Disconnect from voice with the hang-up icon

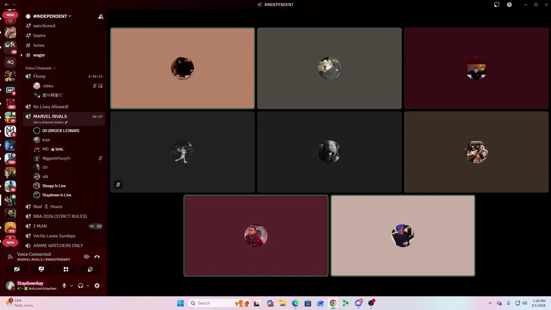pos(97,257)
